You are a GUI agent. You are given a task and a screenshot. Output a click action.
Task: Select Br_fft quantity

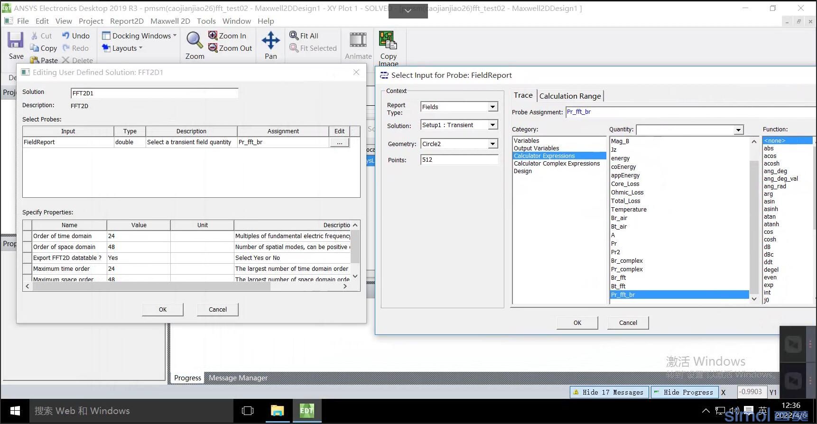618,278
